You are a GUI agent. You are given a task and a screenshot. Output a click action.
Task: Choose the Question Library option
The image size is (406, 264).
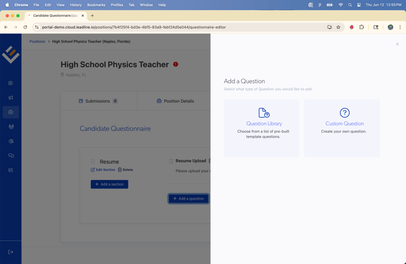261,128
